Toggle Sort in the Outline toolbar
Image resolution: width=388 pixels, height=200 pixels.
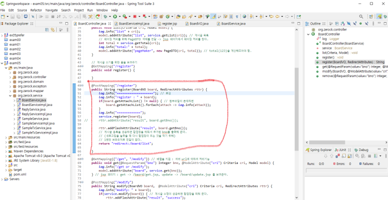(x=343, y=23)
